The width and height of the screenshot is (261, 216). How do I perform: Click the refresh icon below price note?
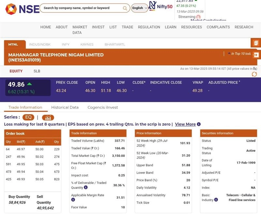pos(254,74)
